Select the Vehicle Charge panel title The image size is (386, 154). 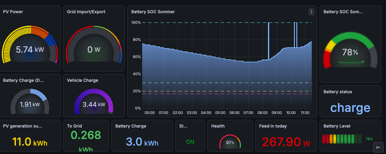pos(82,80)
